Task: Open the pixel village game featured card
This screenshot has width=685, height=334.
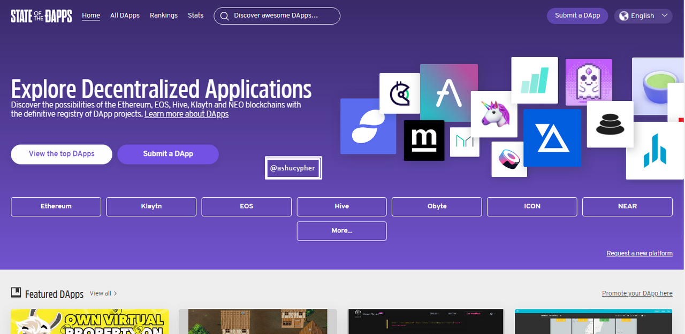Action: click(x=258, y=322)
